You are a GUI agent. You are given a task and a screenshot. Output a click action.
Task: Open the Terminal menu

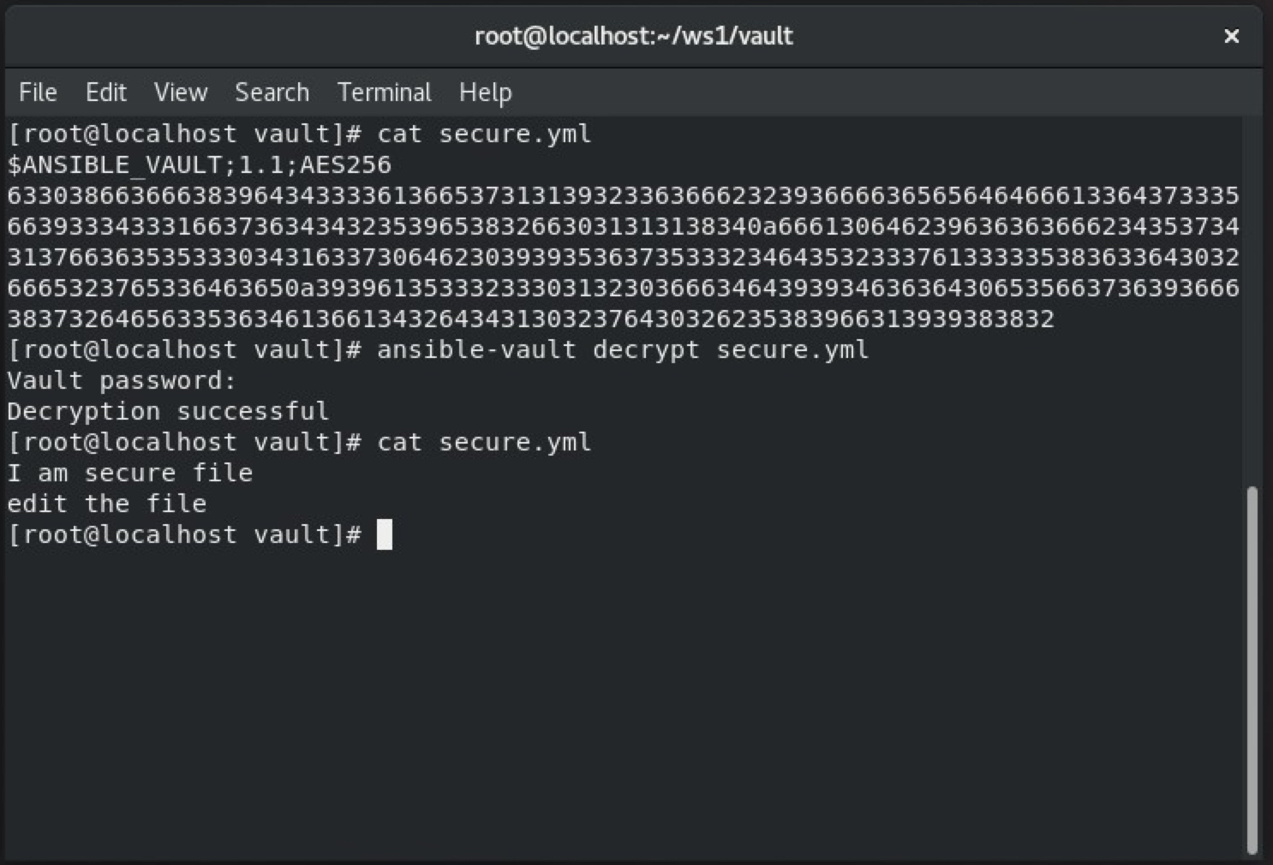click(x=384, y=92)
